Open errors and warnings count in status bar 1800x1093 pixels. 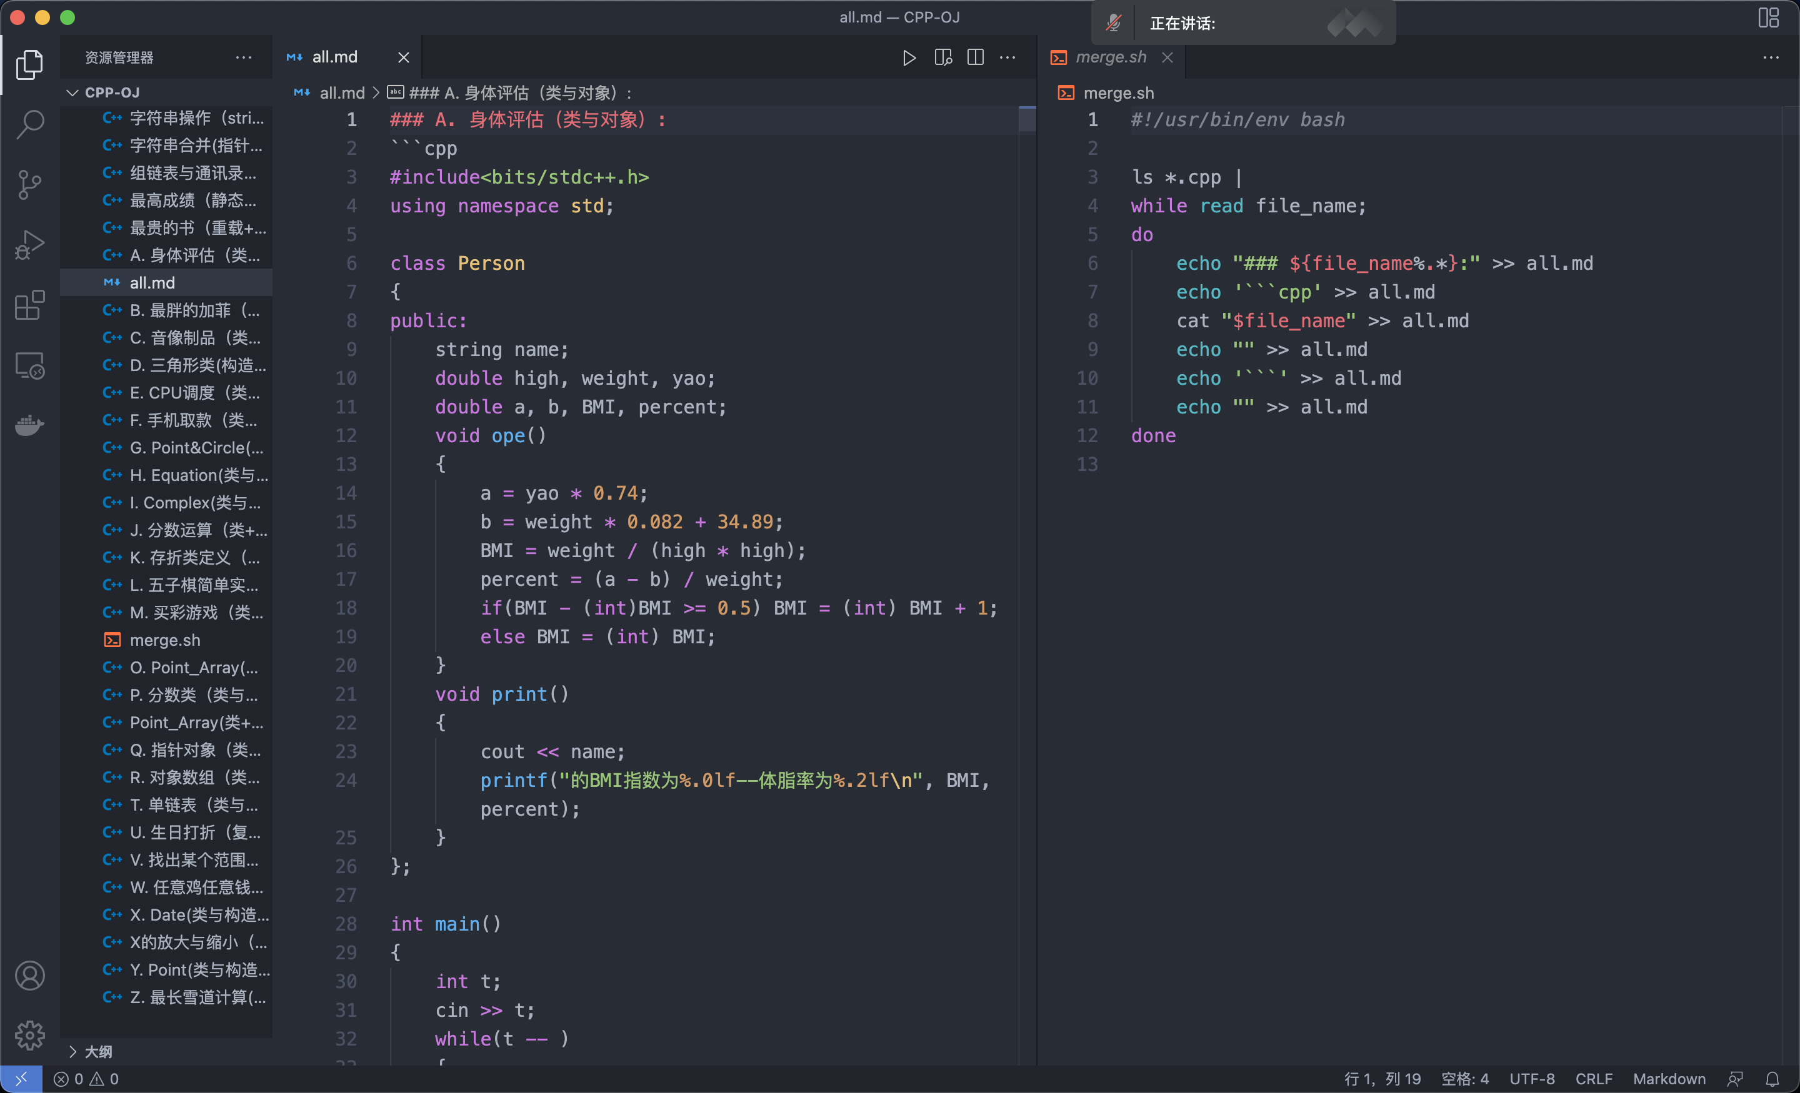point(86,1079)
